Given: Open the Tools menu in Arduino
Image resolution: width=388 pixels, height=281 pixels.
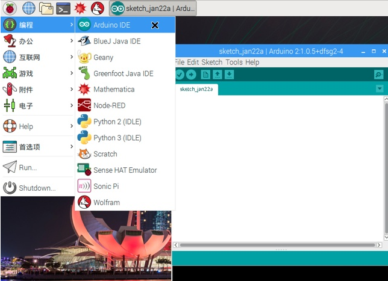Looking at the screenshot, I should click(x=234, y=63).
